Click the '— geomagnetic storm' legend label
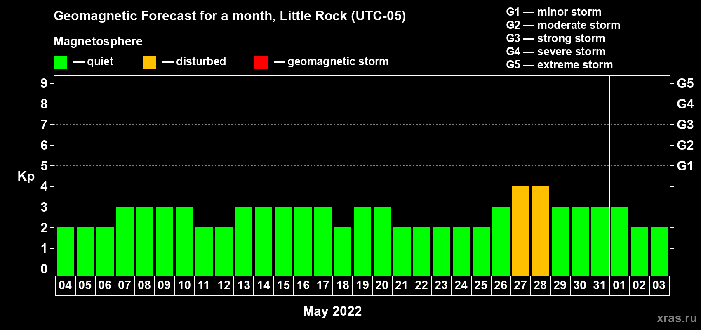The height and width of the screenshot is (330, 701). 331,61
